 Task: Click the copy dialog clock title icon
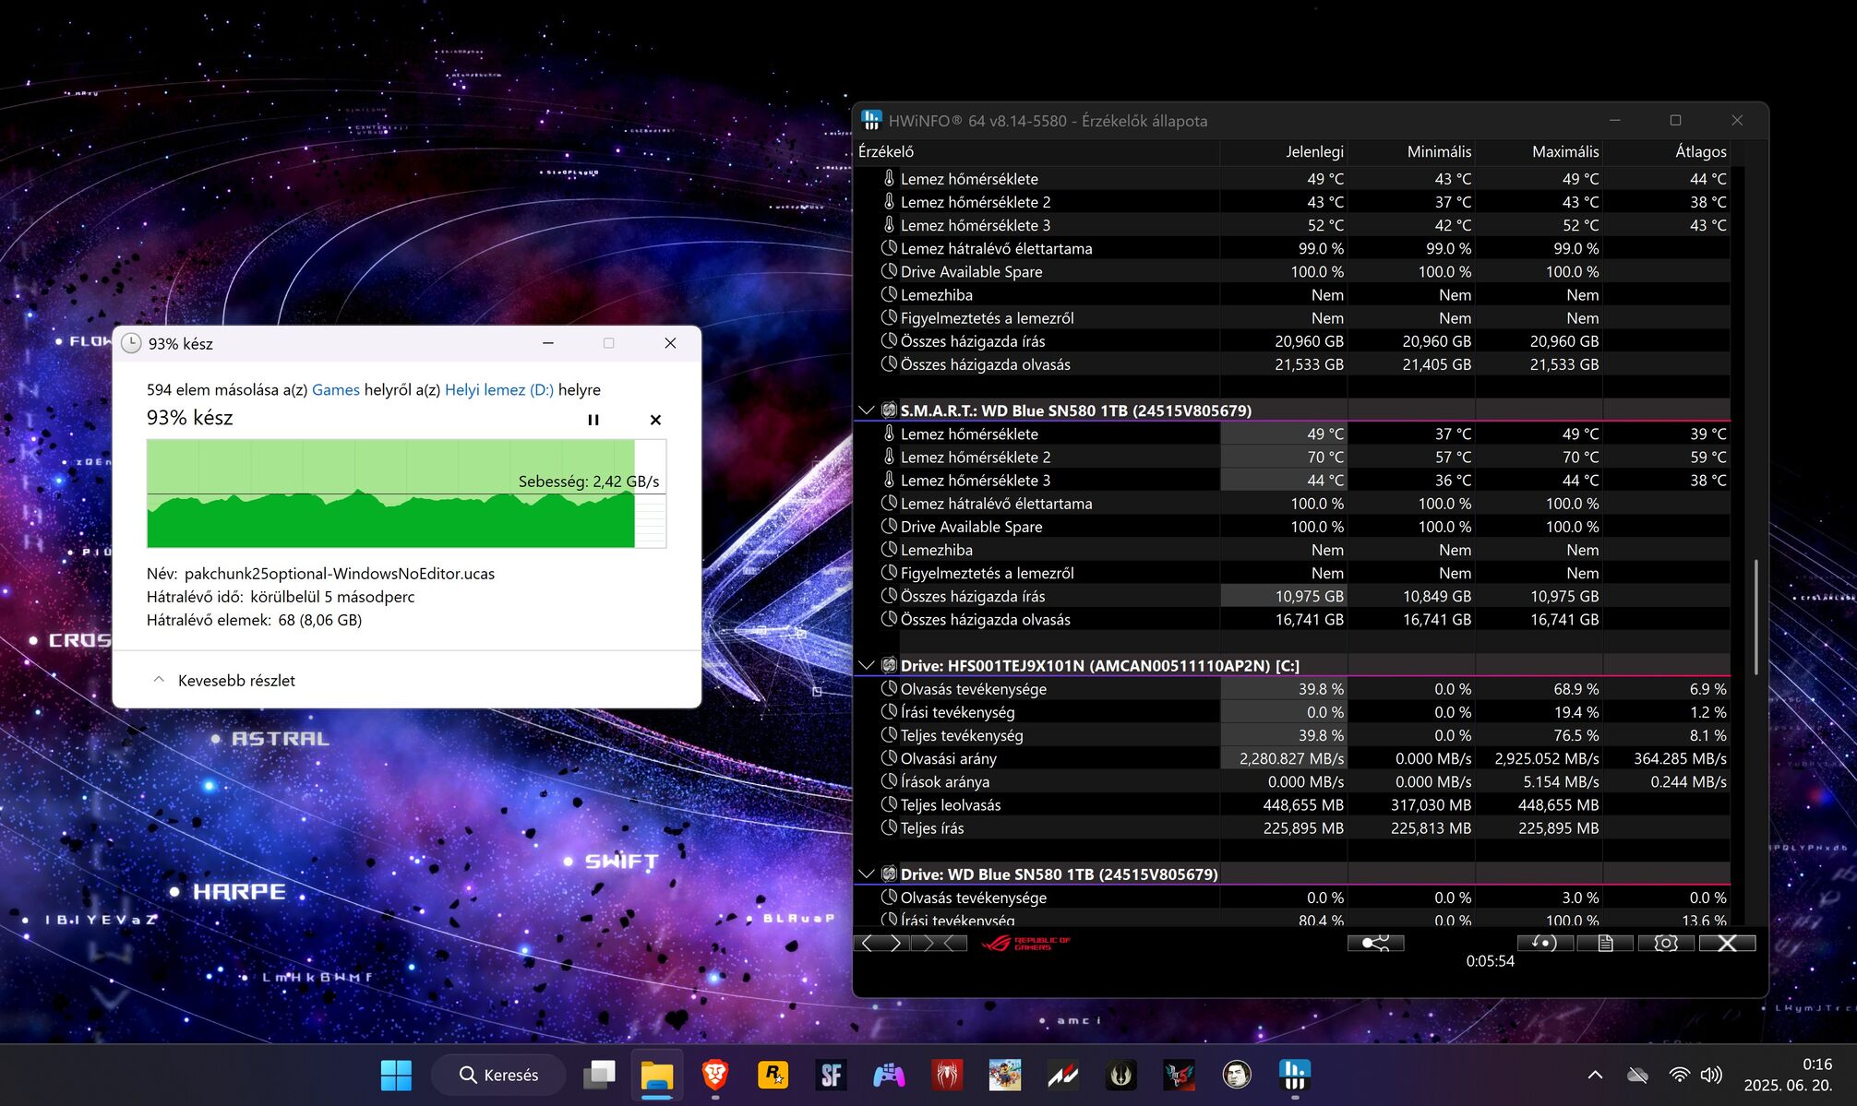[x=131, y=343]
